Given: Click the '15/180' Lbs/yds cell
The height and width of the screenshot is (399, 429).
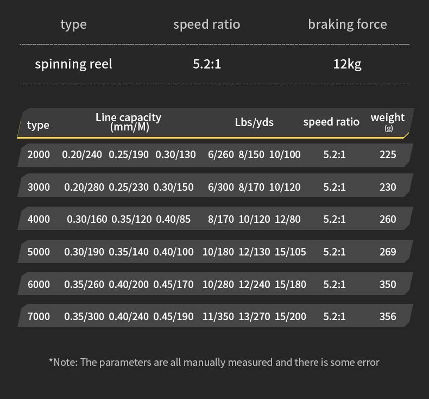Looking at the screenshot, I should coord(290,284).
